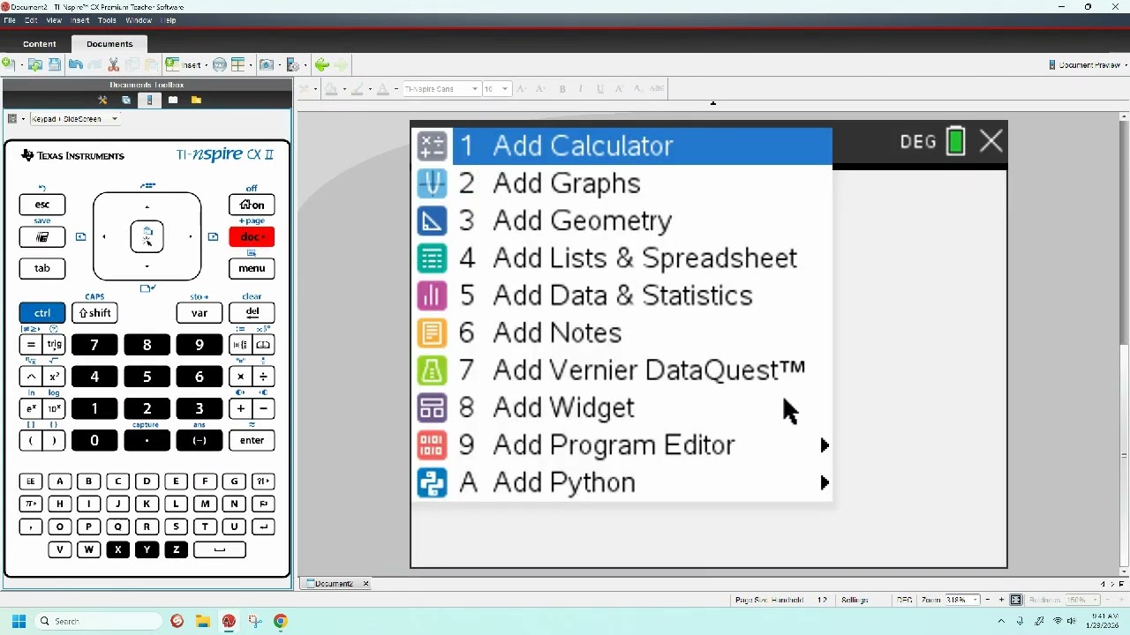The width and height of the screenshot is (1130, 635).
Task: Click the Cut scissors icon
Action: (113, 64)
